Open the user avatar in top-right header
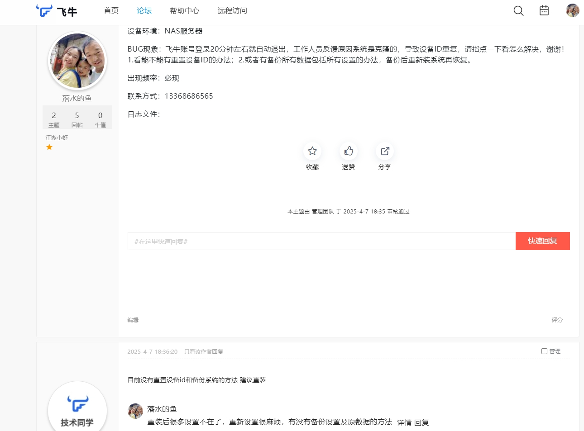 573,10
